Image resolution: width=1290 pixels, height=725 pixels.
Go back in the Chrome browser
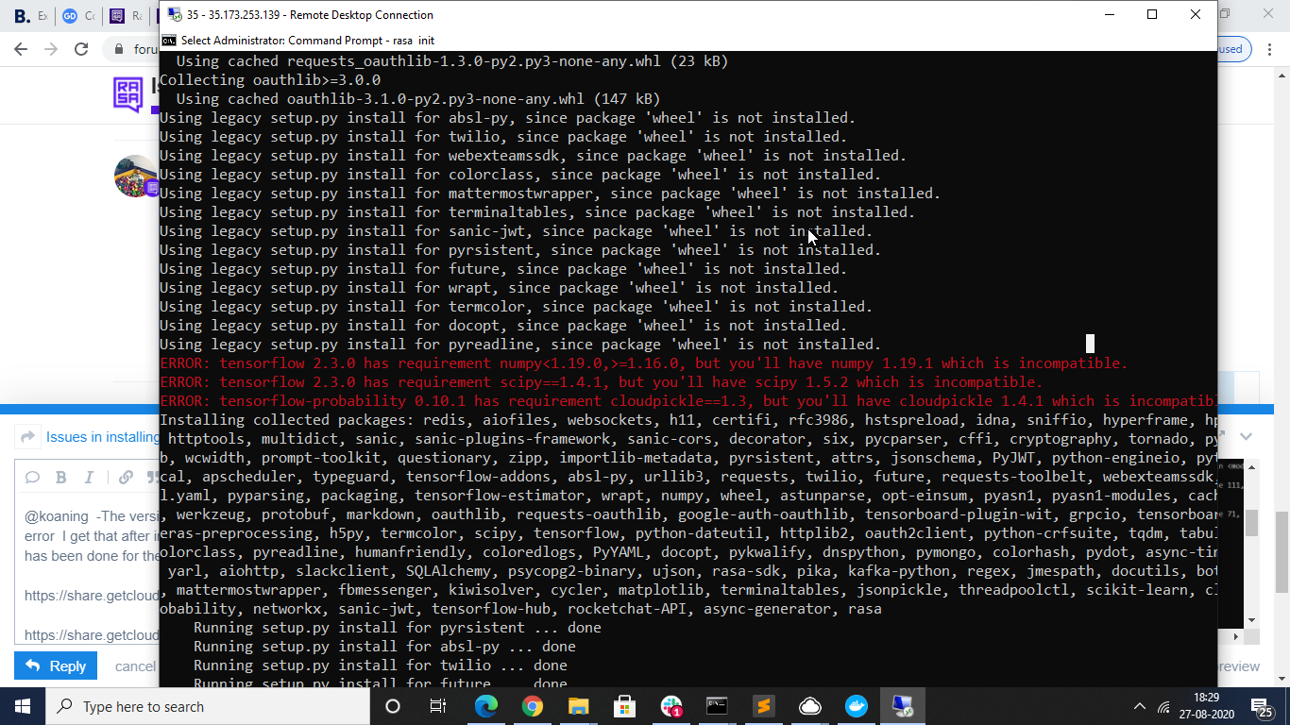point(21,49)
